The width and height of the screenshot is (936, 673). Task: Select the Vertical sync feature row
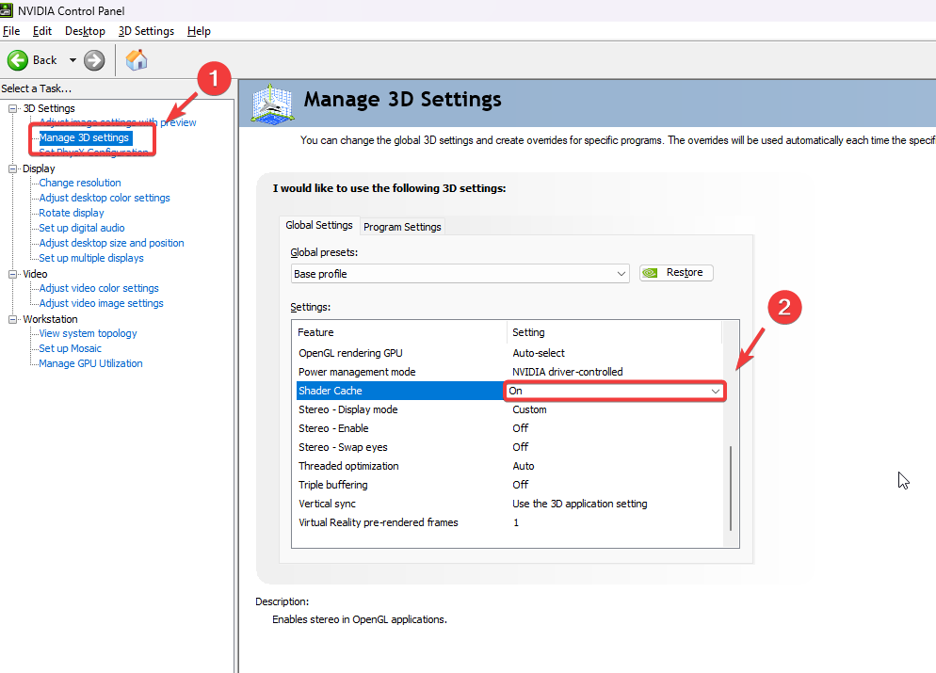click(x=328, y=504)
